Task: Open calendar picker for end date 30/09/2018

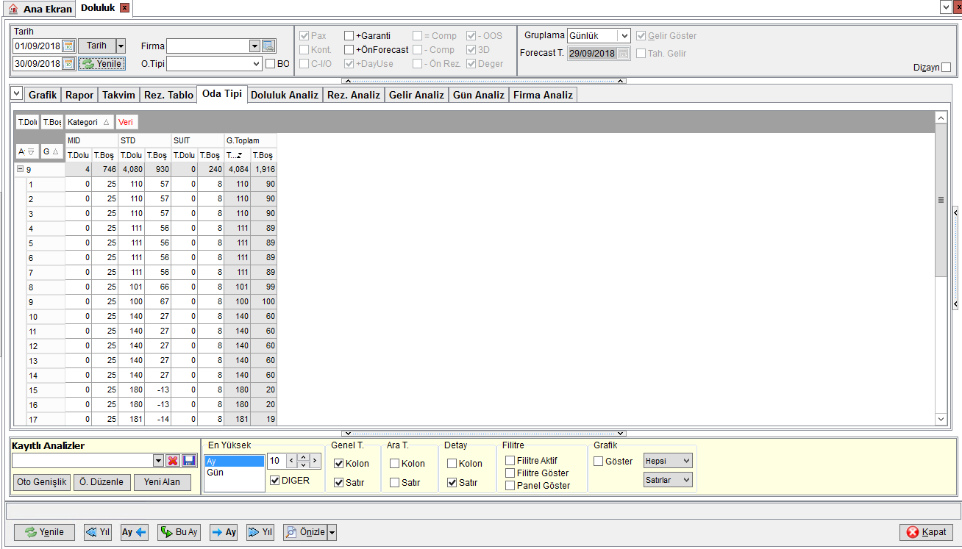Action: tap(69, 64)
